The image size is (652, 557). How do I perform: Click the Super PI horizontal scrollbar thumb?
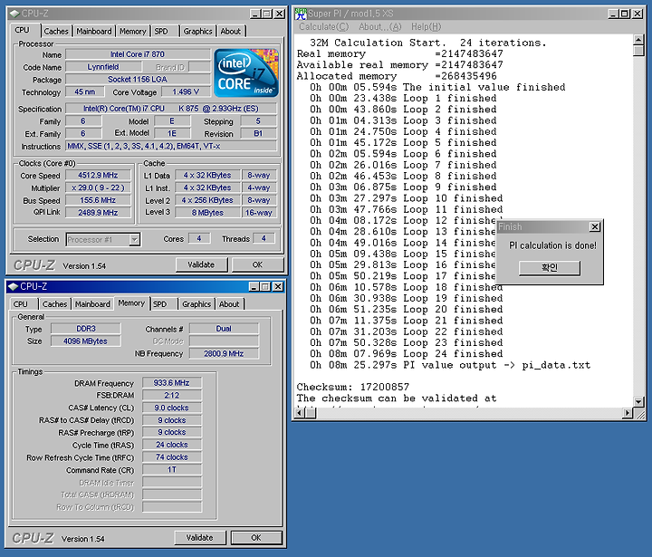pos(311,413)
